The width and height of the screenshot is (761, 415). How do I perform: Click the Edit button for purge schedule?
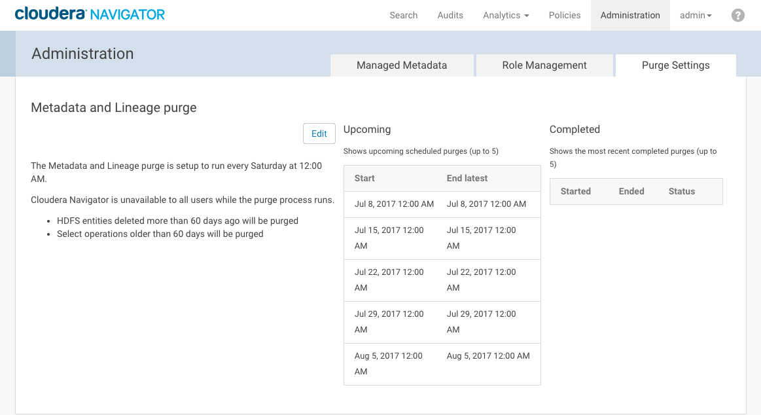click(x=319, y=134)
